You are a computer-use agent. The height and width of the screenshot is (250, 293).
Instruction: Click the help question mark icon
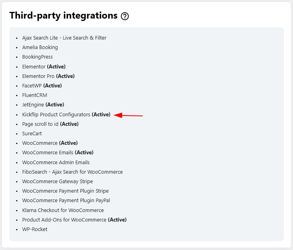(124, 16)
